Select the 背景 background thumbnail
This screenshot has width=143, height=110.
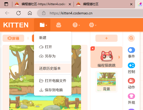click(106, 82)
